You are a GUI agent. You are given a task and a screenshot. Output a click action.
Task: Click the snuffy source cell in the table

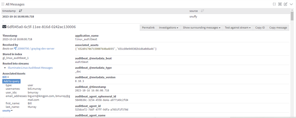pos(193,16)
